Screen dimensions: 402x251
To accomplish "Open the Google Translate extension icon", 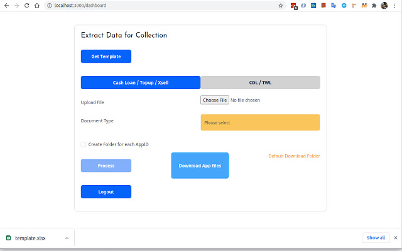I will pos(334,6).
